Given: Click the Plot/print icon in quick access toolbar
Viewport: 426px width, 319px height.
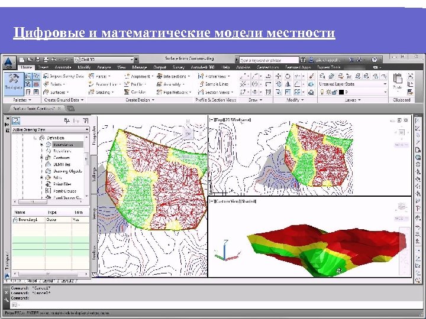Looking at the screenshot, I should 46,60.
